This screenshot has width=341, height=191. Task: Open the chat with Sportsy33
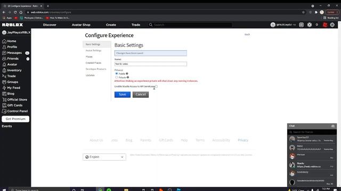click(x=312, y=139)
